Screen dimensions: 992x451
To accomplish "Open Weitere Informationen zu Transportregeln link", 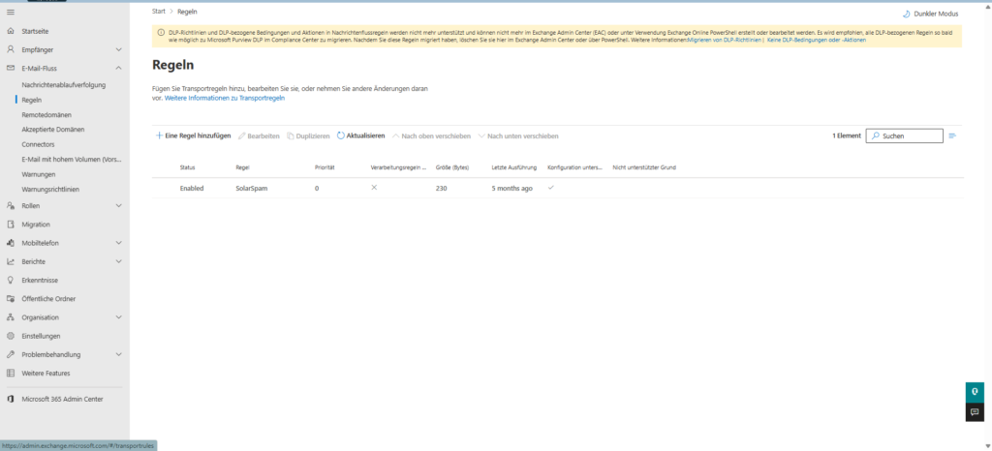I will click(224, 99).
